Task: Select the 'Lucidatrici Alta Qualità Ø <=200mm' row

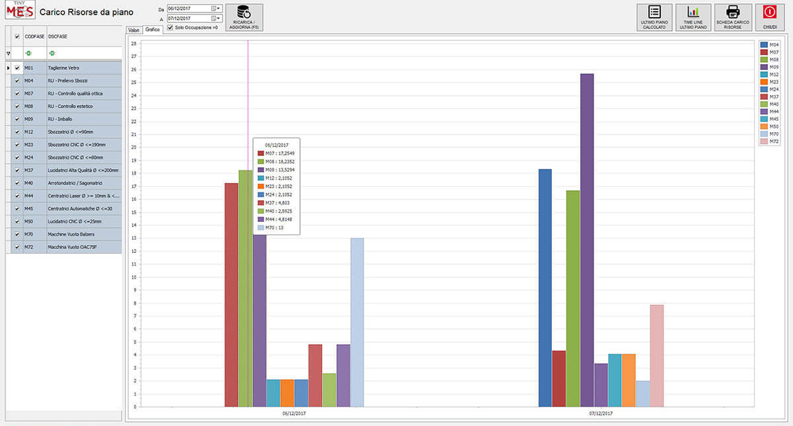Action: point(63,170)
